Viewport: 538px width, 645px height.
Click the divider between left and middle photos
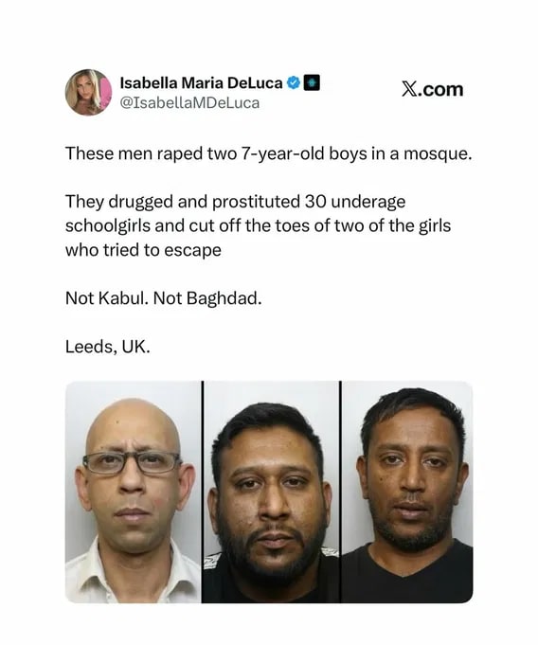coord(203,492)
